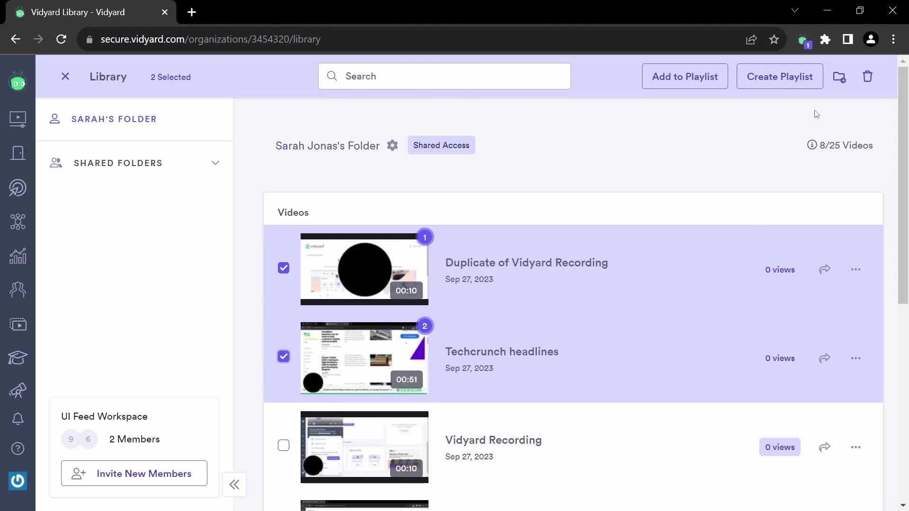909x511 pixels.
Task: Open the Duplicate of Vidyard Recording title
Action: click(x=526, y=263)
